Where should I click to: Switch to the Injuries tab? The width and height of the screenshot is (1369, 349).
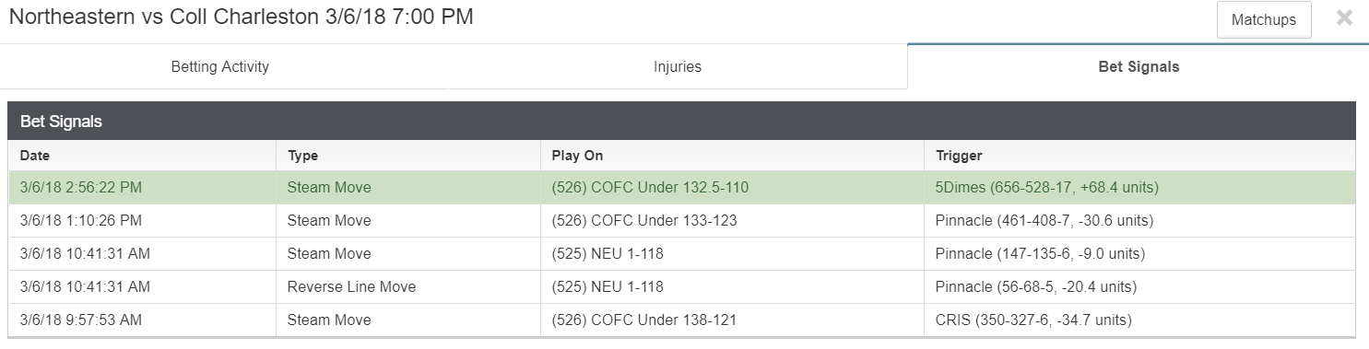click(678, 66)
